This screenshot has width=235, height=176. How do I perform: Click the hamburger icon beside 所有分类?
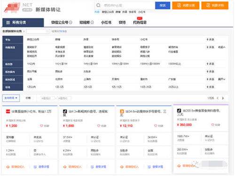pyautogui.click(x=8, y=23)
